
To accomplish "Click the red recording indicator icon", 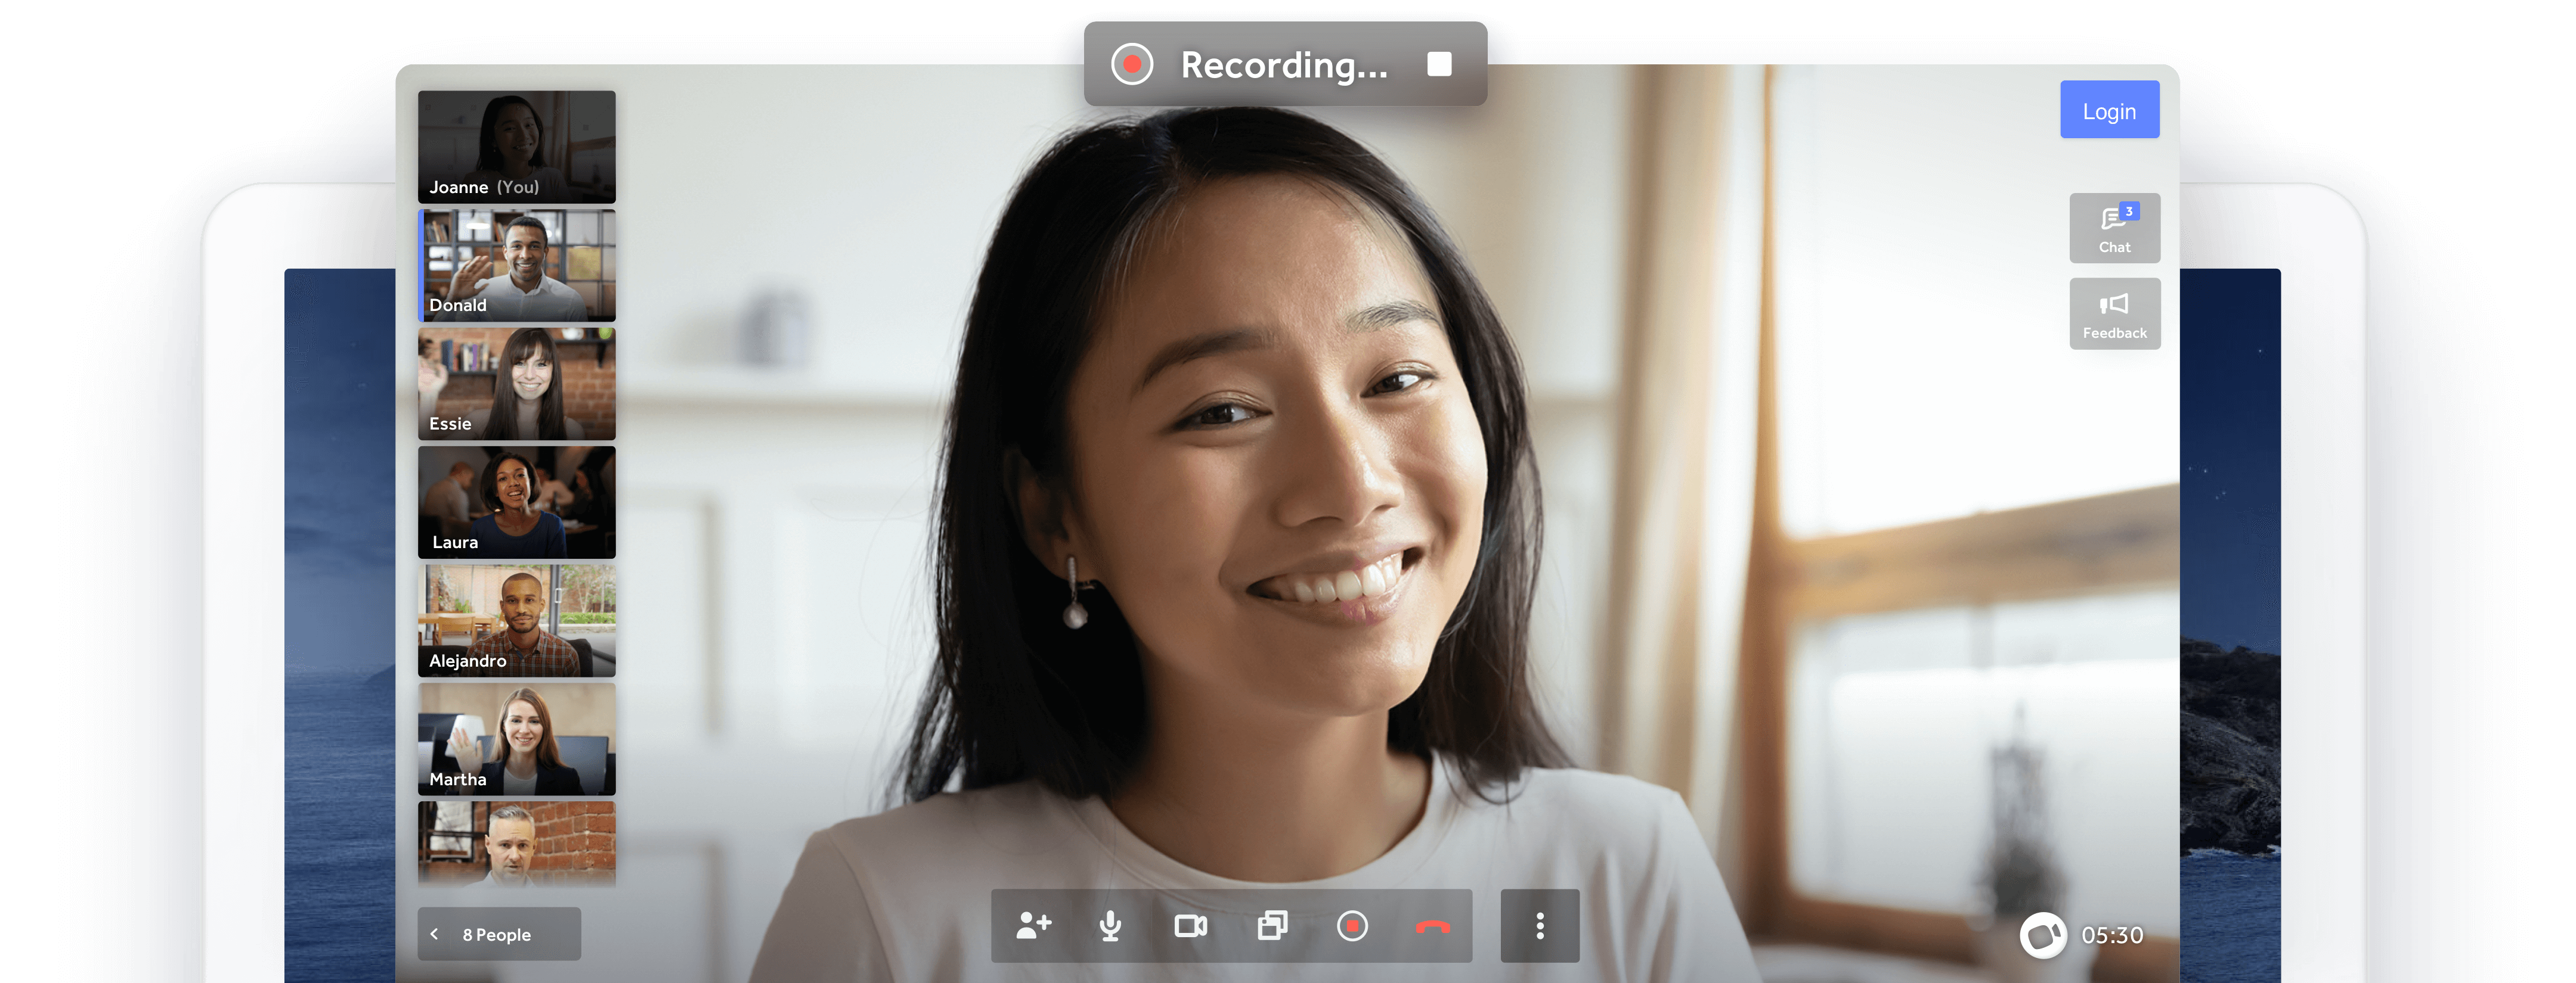I will (x=1132, y=65).
